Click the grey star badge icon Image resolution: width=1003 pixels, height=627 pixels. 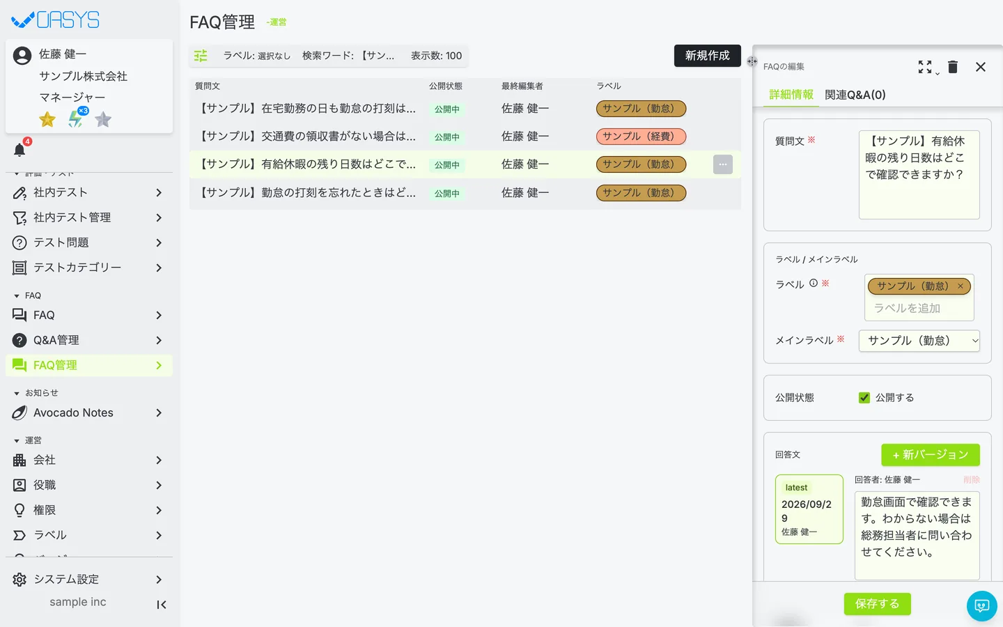coord(103,120)
